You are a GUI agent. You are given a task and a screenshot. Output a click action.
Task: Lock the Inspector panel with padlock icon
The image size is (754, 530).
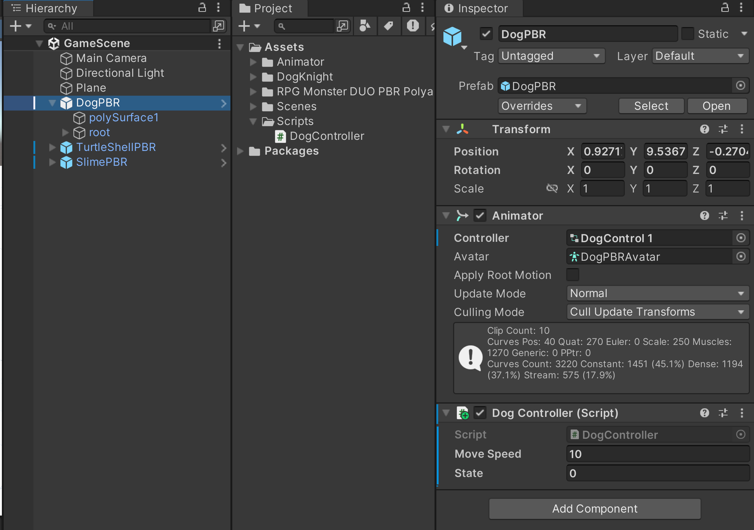(x=725, y=8)
